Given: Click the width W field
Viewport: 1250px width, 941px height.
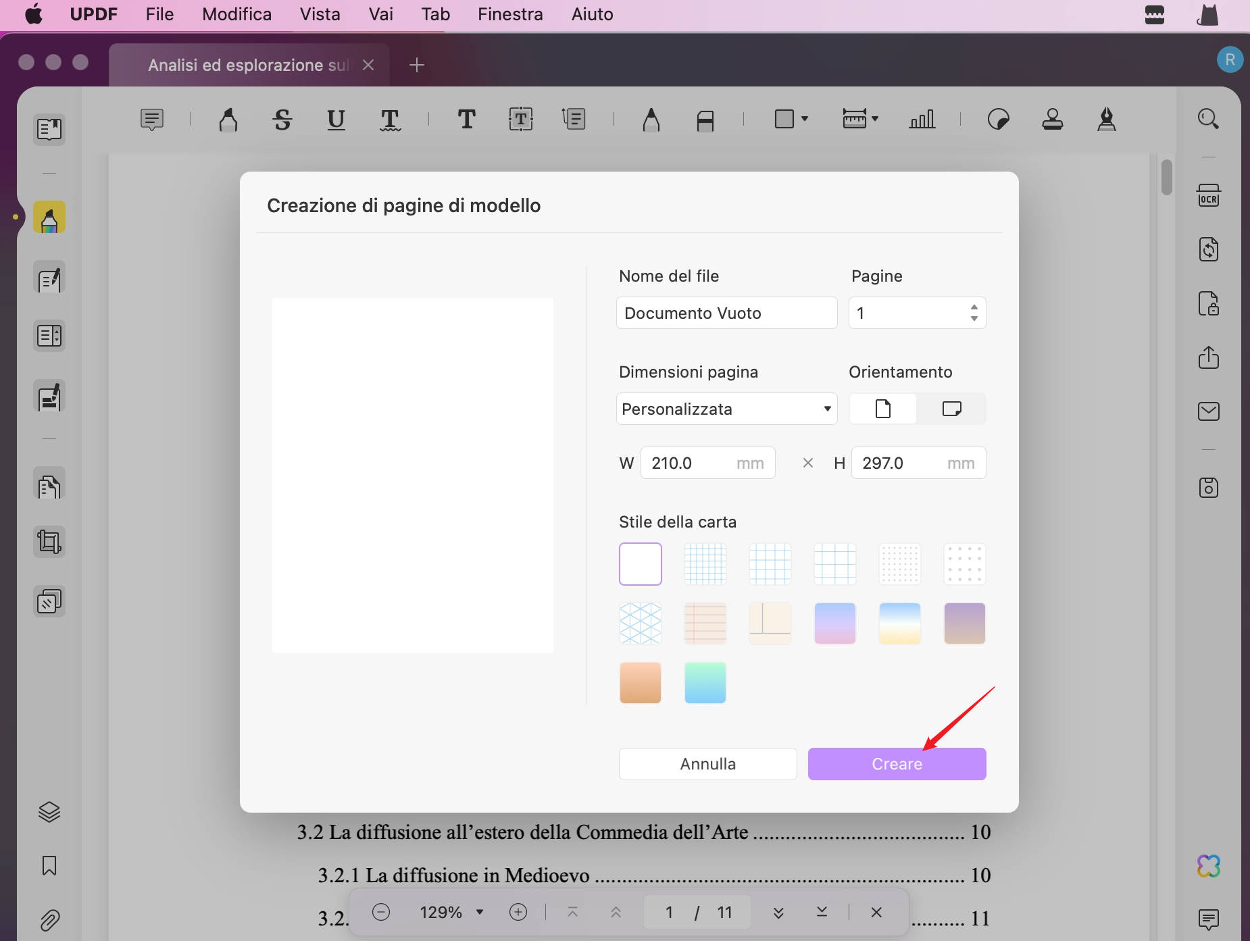Looking at the screenshot, I should point(707,463).
